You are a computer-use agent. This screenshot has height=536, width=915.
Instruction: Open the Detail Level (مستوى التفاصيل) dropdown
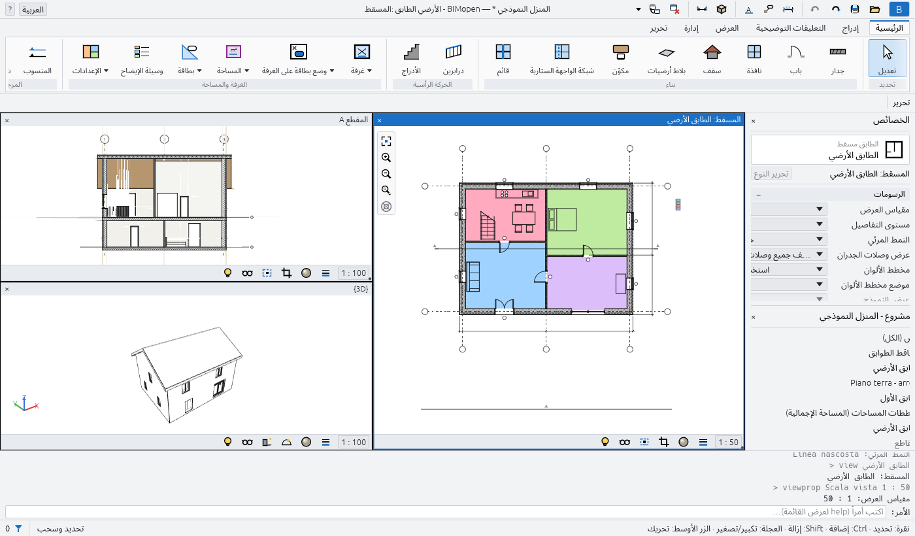pyautogui.click(x=788, y=224)
